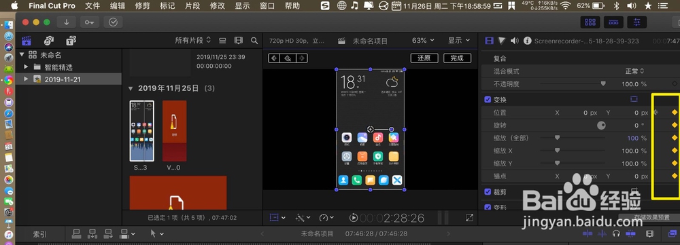Go to next keyframe in viewer
Image resolution: width=680 pixels, height=245 pixels.
click(301, 58)
